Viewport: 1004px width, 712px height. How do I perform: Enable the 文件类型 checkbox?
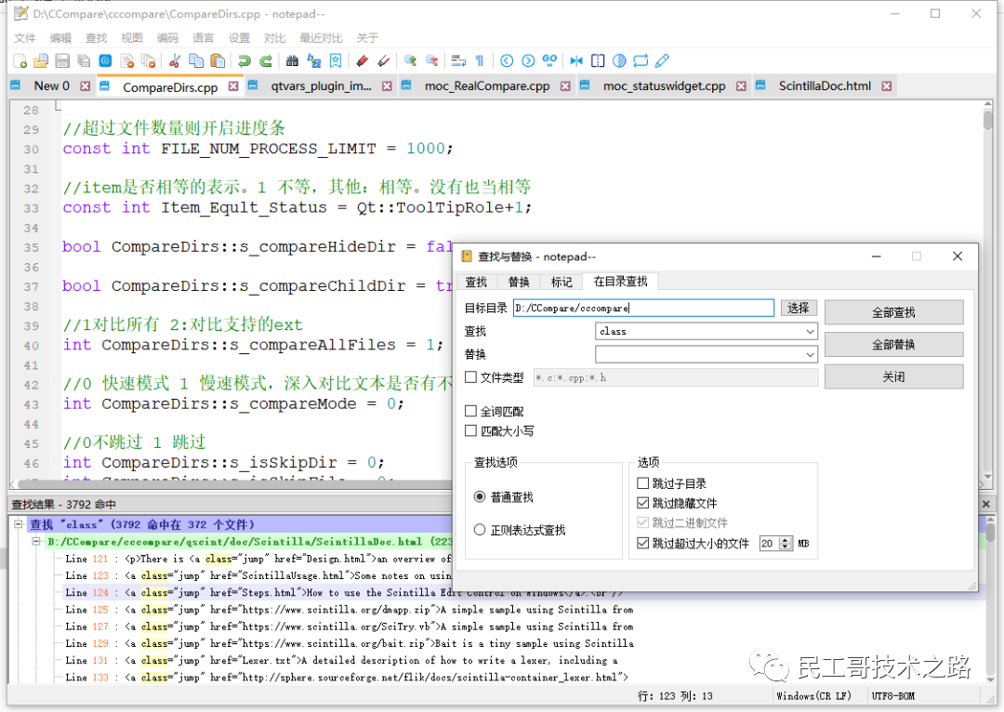coord(470,377)
